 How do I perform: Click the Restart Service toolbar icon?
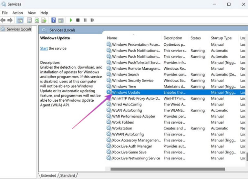point(92,20)
